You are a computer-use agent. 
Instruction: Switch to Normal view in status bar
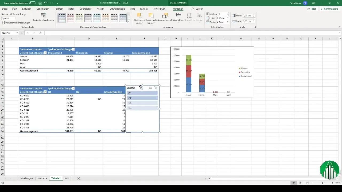294,183
